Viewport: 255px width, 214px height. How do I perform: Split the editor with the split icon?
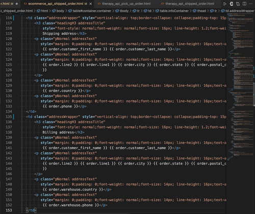[x=244, y=4]
